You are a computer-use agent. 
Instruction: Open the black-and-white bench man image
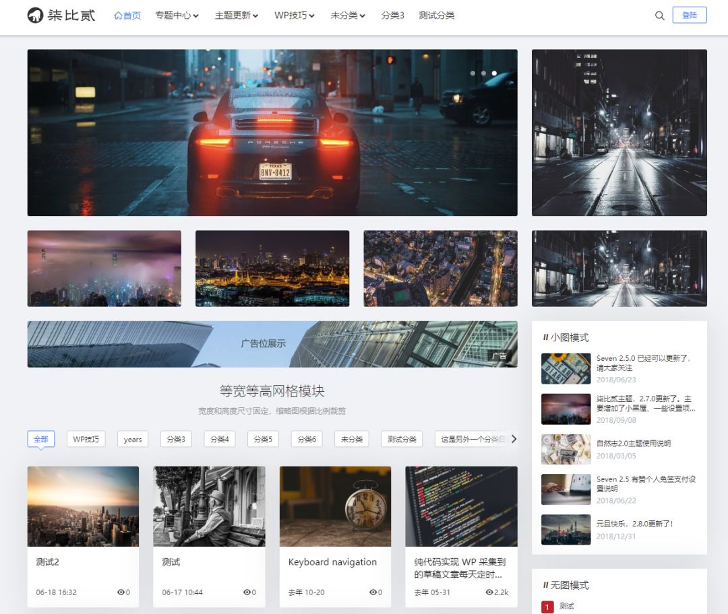coord(209,506)
